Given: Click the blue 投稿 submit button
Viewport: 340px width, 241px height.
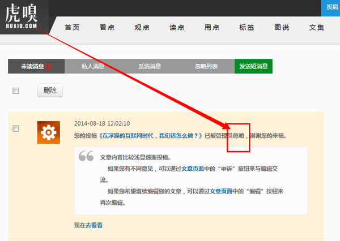Looking at the screenshot, I should tap(332, 6).
